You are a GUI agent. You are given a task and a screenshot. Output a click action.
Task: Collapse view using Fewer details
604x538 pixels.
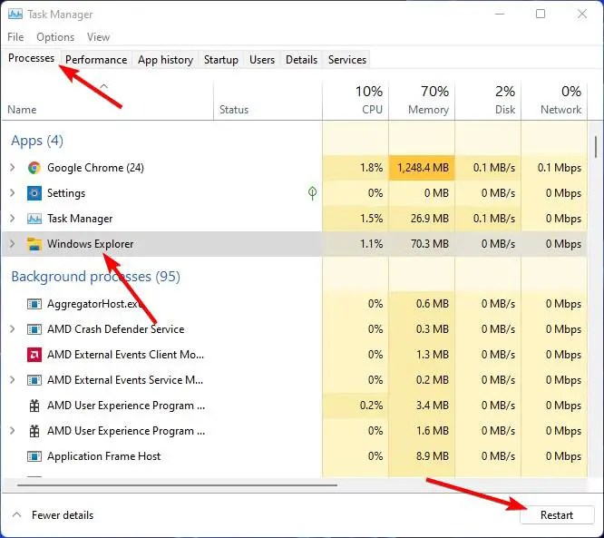[53, 515]
